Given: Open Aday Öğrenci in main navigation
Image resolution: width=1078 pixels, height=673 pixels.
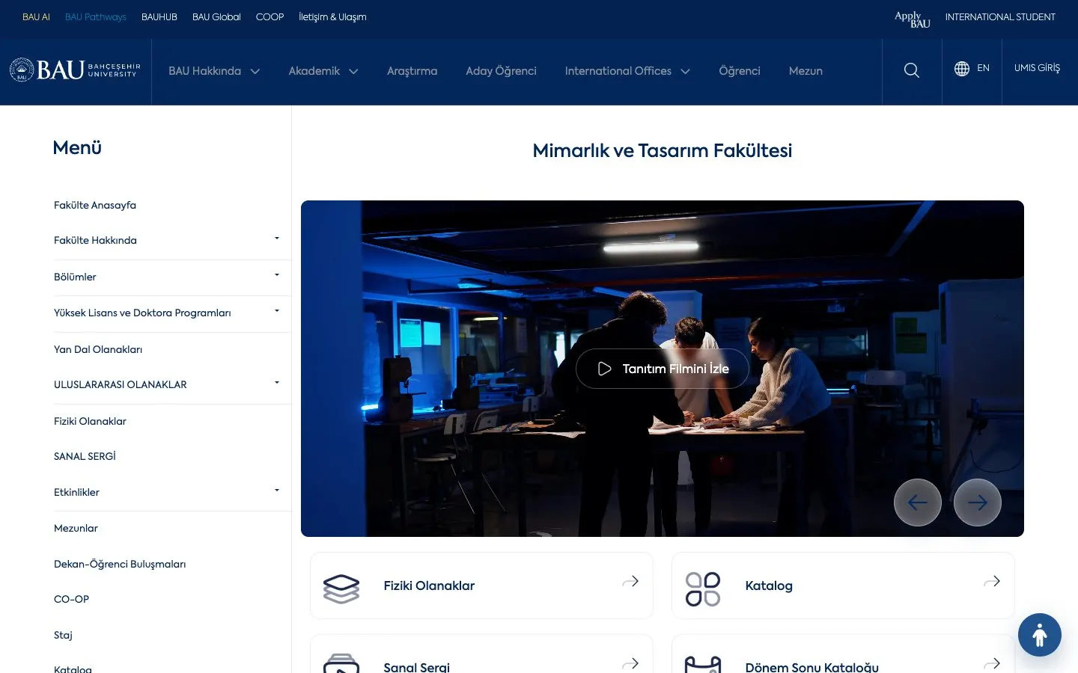Looking at the screenshot, I should click(x=502, y=71).
